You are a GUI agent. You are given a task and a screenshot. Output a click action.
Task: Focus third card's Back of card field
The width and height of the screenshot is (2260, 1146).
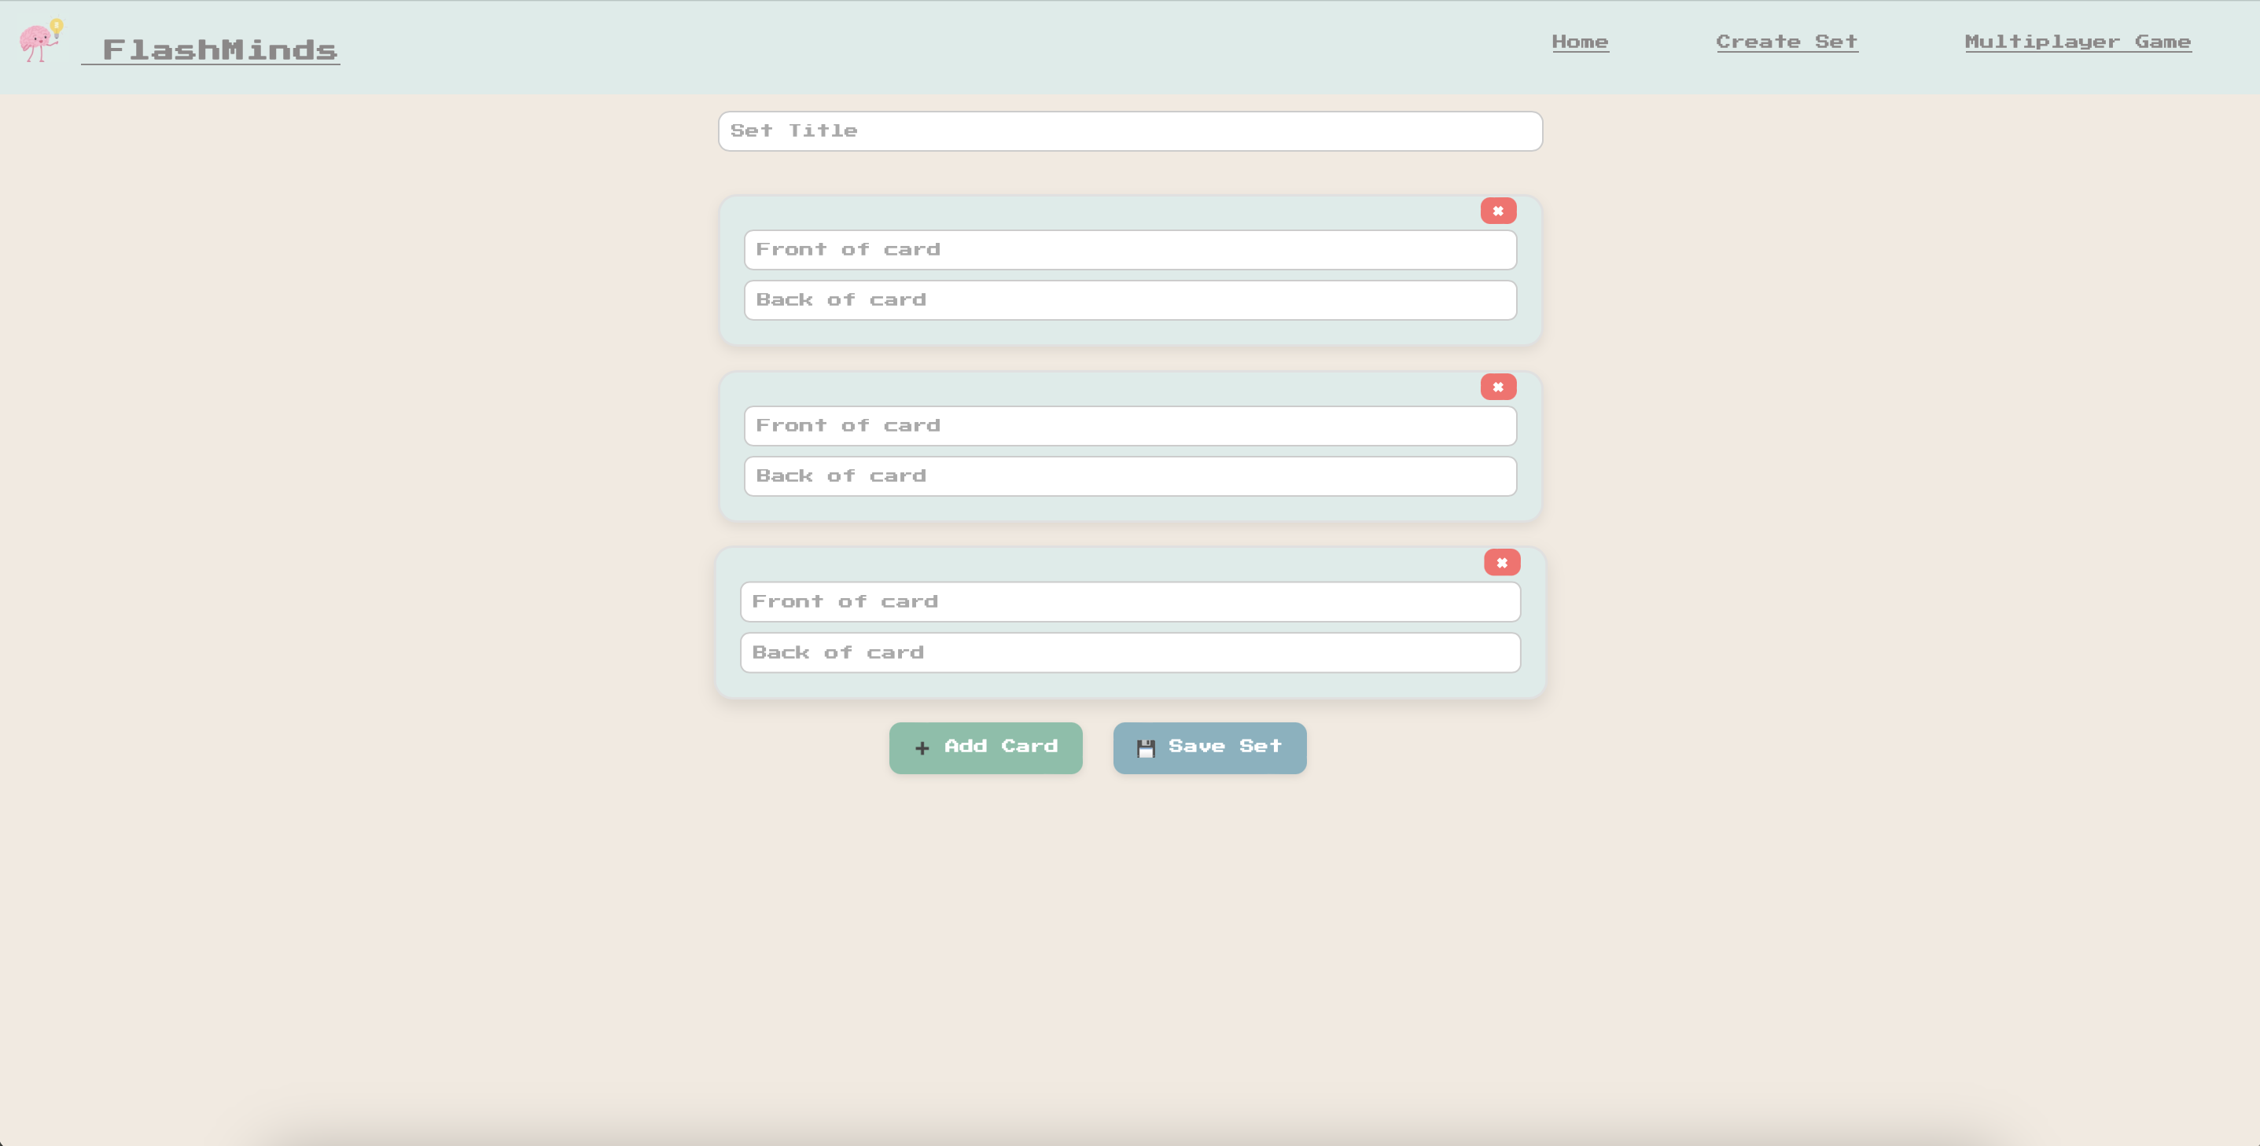point(1130,653)
